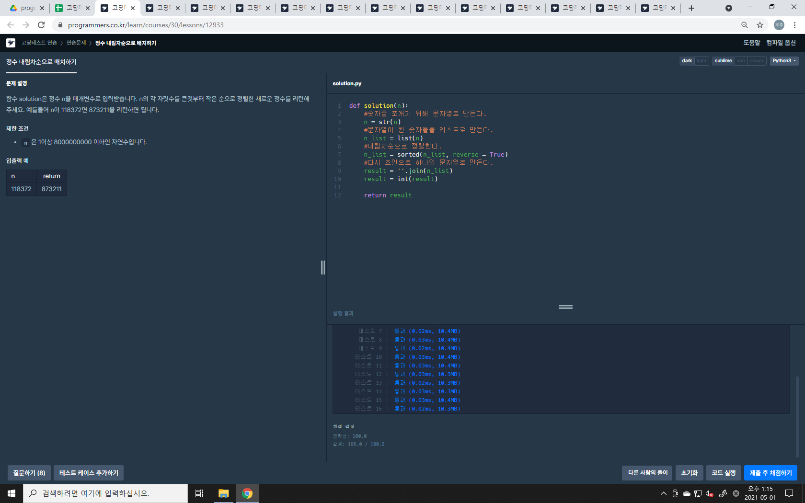The height and width of the screenshot is (503, 805).
Task: Show hidden system tray icons
Action: (x=664, y=493)
